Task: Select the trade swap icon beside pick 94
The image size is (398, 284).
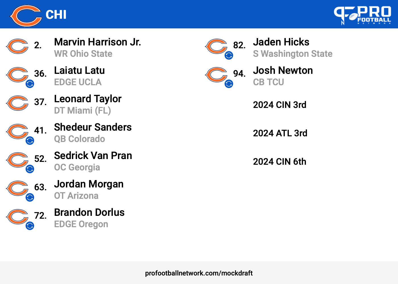Action: [x=229, y=84]
